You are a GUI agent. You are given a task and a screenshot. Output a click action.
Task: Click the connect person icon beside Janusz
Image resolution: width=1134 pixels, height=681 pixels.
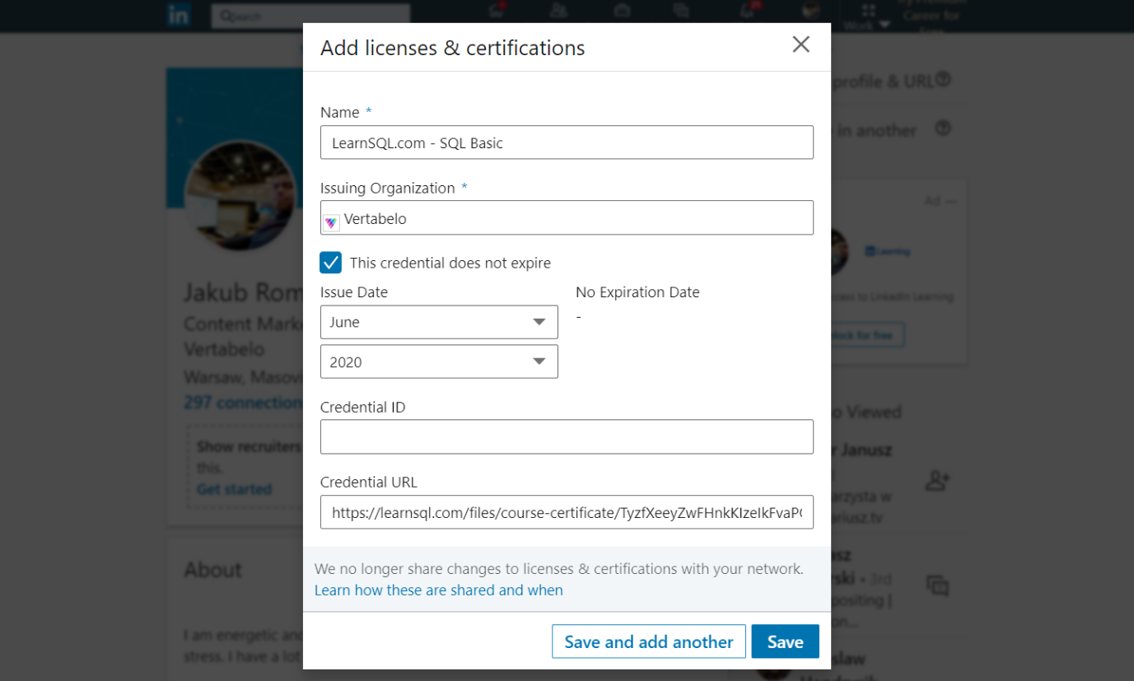point(938,481)
